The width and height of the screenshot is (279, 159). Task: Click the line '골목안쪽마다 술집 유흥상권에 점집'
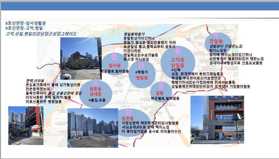click(54, 93)
